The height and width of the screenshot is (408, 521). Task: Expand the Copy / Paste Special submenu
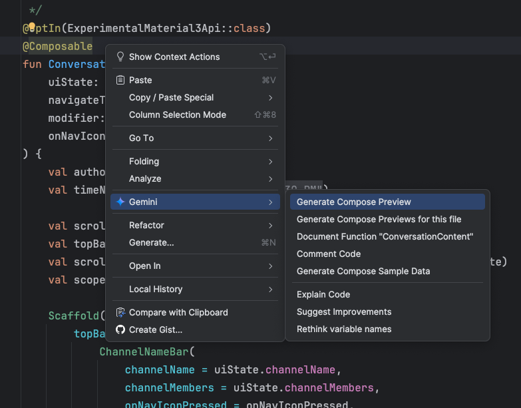click(x=270, y=97)
